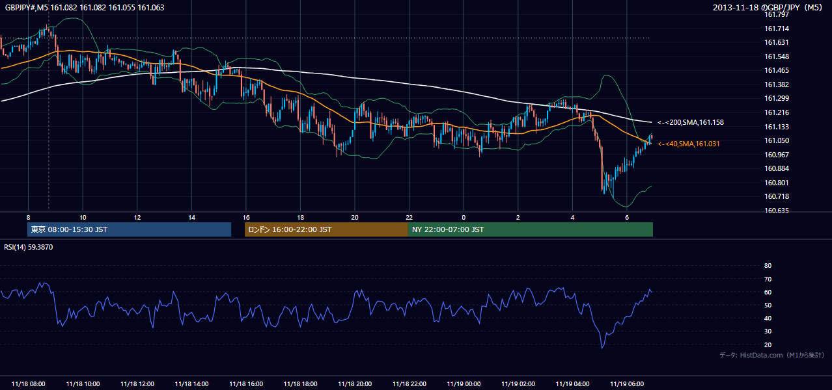Select the 40 SMA label 161.031
Screen dimensions: 832x390
click(x=689, y=144)
